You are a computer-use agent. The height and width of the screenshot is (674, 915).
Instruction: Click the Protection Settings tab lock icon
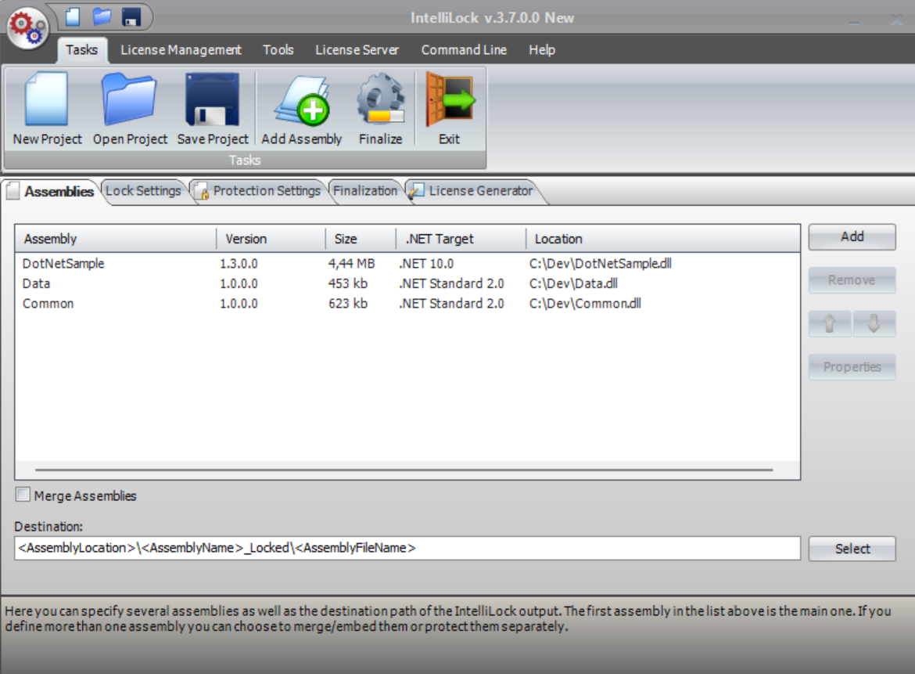pos(202,191)
